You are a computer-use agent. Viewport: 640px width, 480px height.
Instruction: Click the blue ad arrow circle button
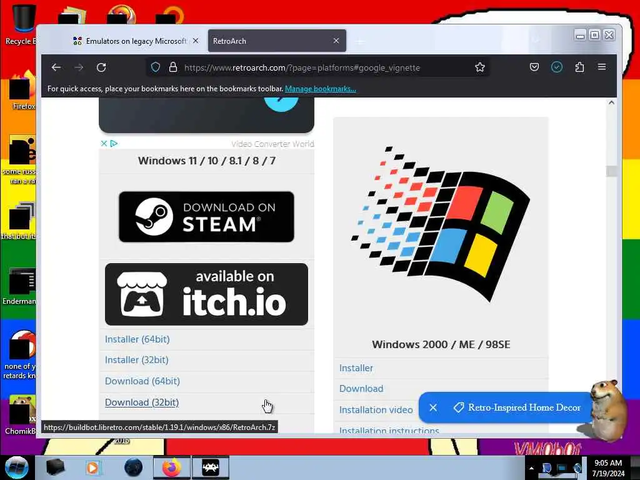[x=281, y=104]
